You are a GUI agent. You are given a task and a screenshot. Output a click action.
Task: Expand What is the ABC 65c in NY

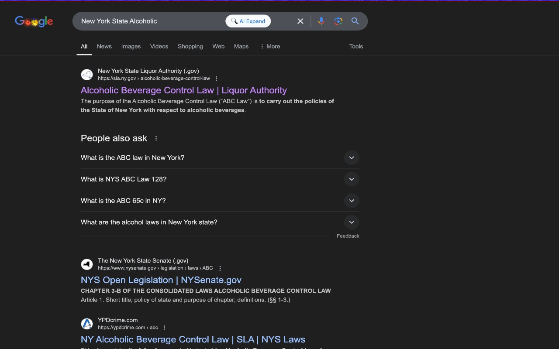point(220,201)
